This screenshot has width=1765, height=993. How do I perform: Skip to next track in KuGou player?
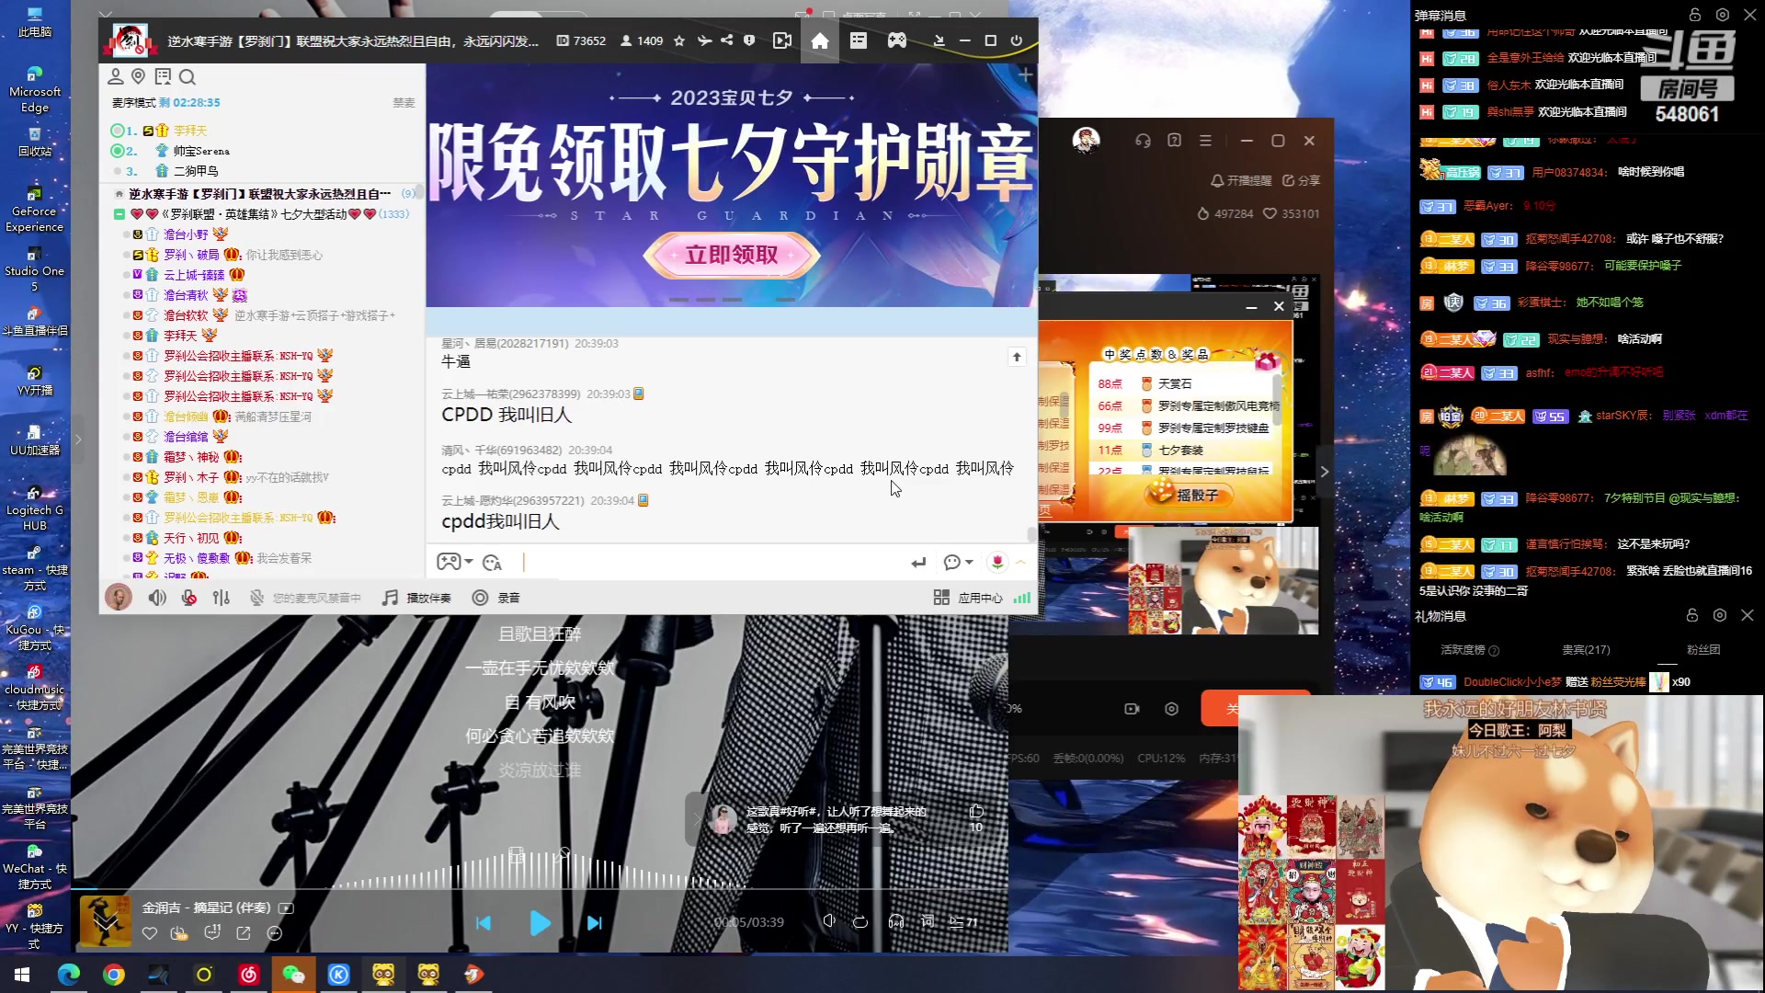tap(595, 922)
